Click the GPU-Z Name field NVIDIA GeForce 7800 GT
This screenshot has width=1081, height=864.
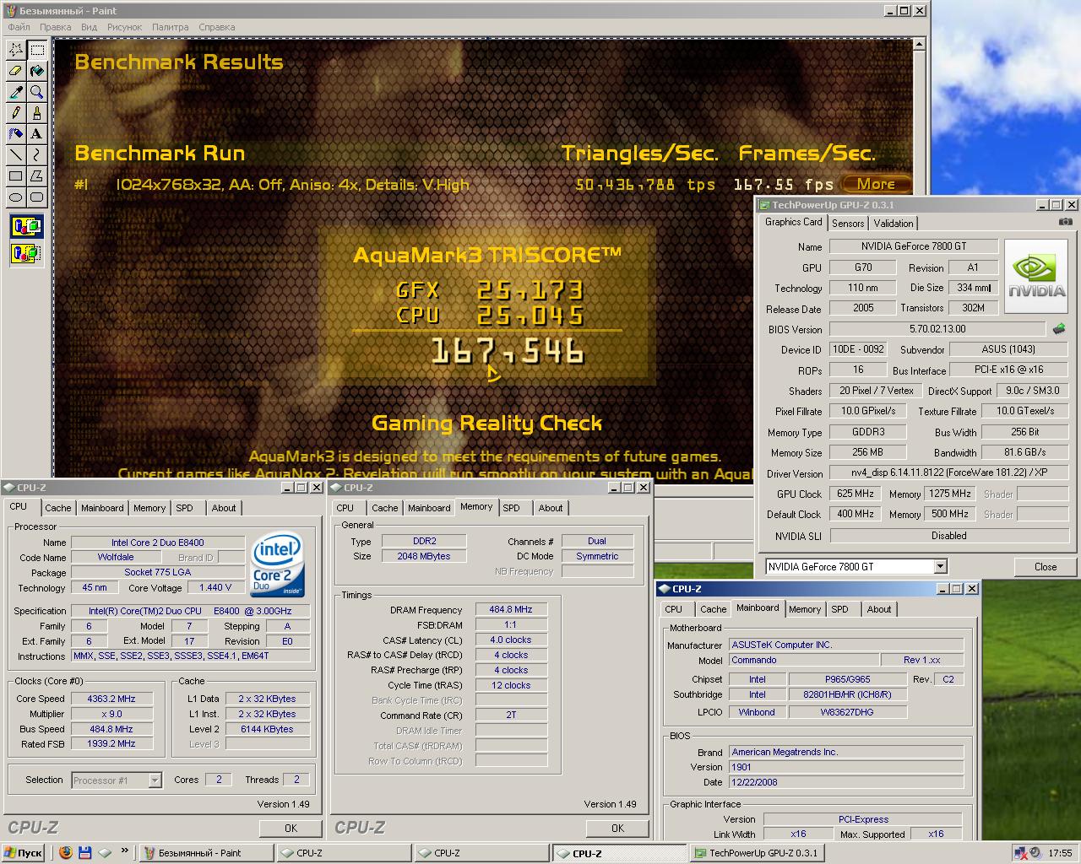pyautogui.click(x=914, y=246)
